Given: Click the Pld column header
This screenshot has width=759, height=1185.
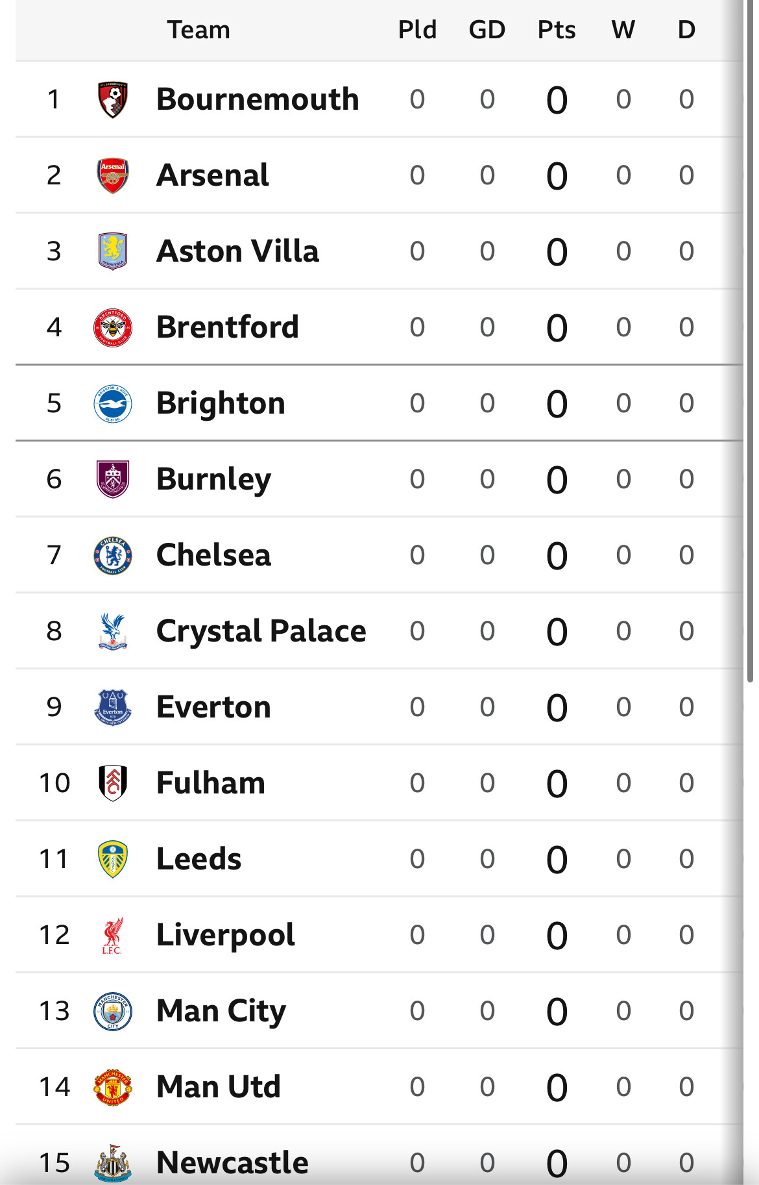Looking at the screenshot, I should [417, 30].
